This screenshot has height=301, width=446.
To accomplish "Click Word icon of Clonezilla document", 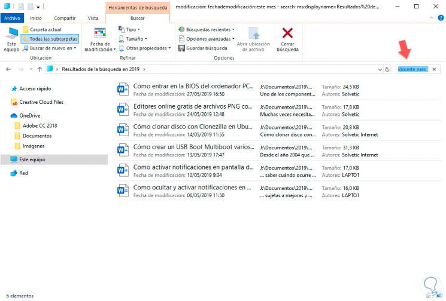I will [x=123, y=130].
